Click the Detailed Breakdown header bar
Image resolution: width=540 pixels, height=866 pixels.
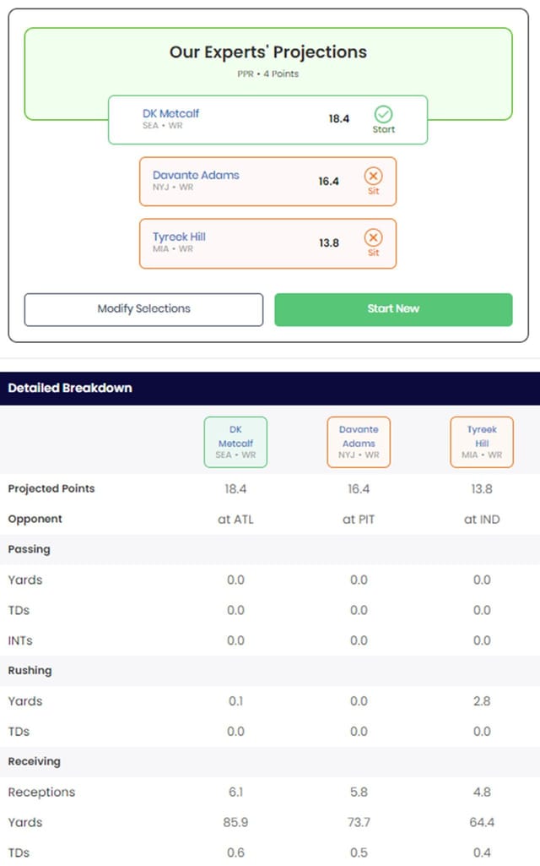(x=270, y=389)
